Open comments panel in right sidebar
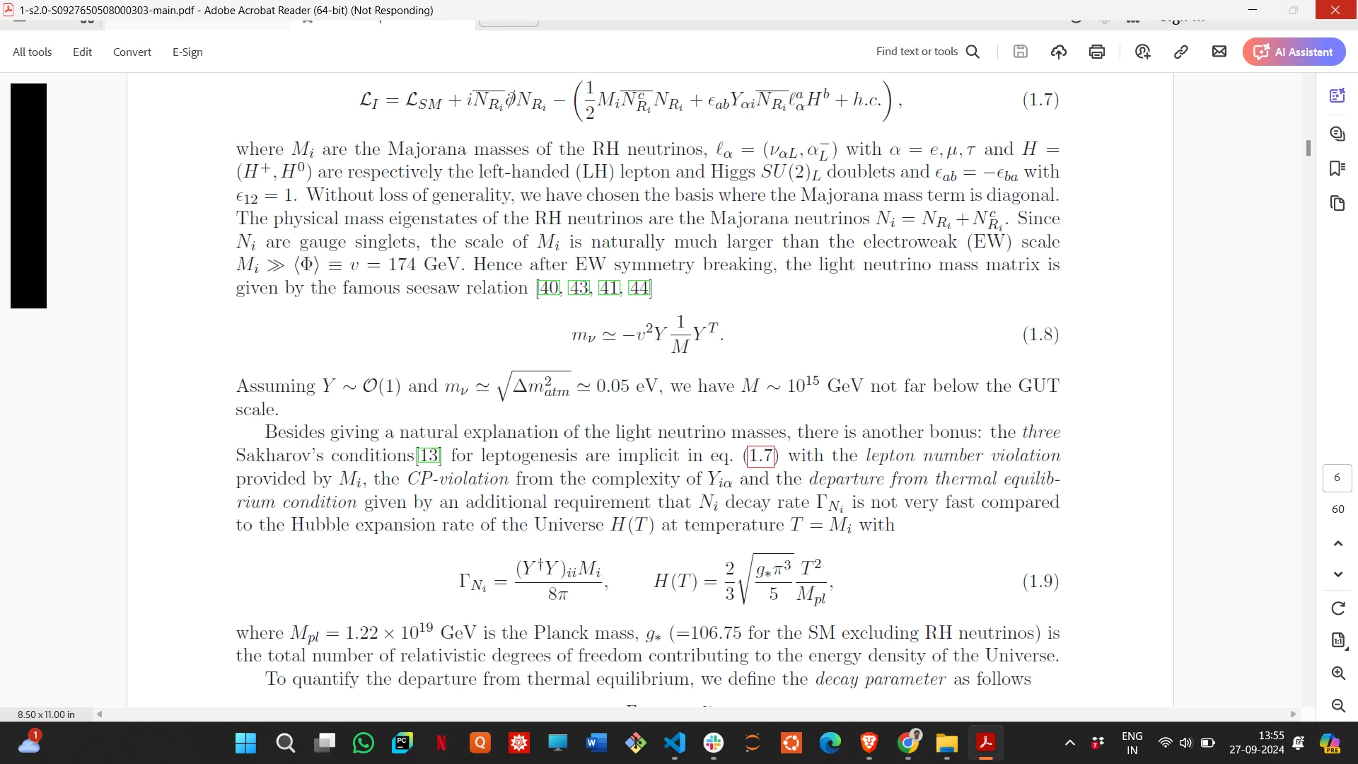 [x=1337, y=134]
